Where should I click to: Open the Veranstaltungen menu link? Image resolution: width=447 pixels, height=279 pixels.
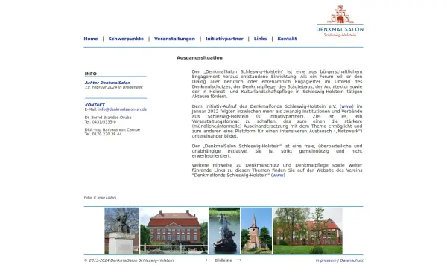[x=174, y=39]
